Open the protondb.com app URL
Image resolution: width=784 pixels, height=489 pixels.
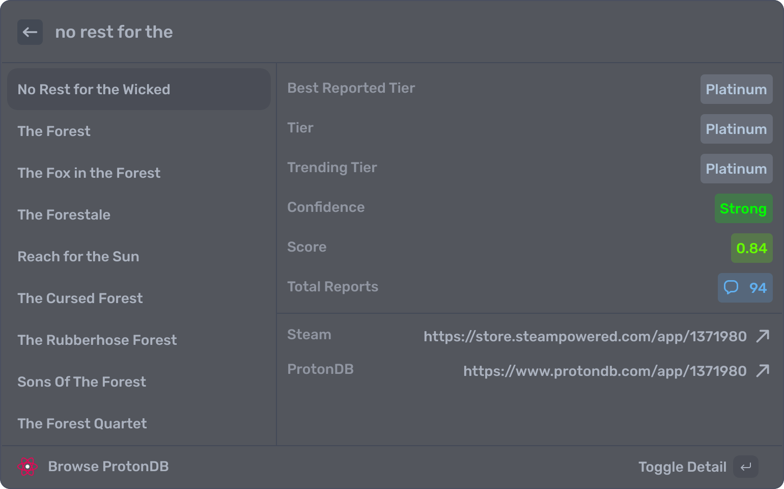coord(605,371)
